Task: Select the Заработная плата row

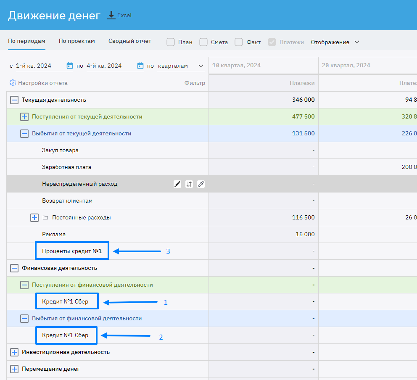Action: click(66, 167)
